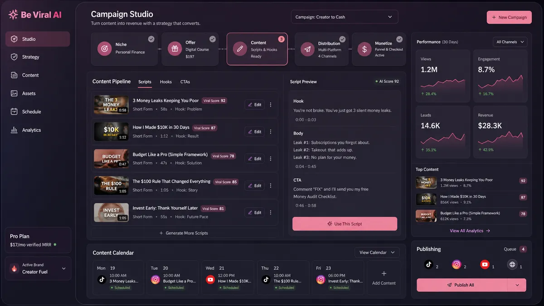Open the Strategy shield icon
This screenshot has height=306, width=544.
14,57
